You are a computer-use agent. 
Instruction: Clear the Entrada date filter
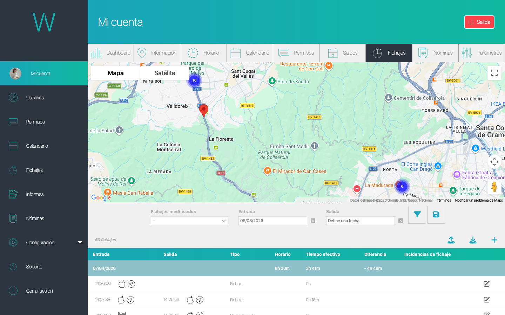pyautogui.click(x=313, y=221)
